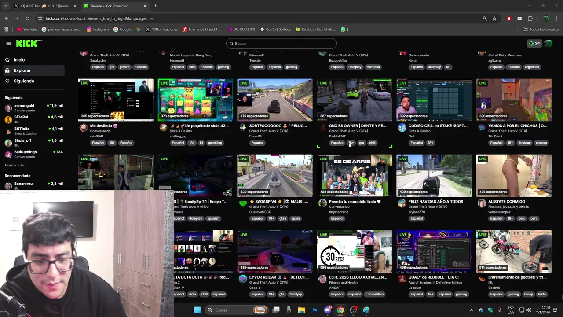
Task: Open Bananirou recommended channel
Action: (x=33, y=185)
